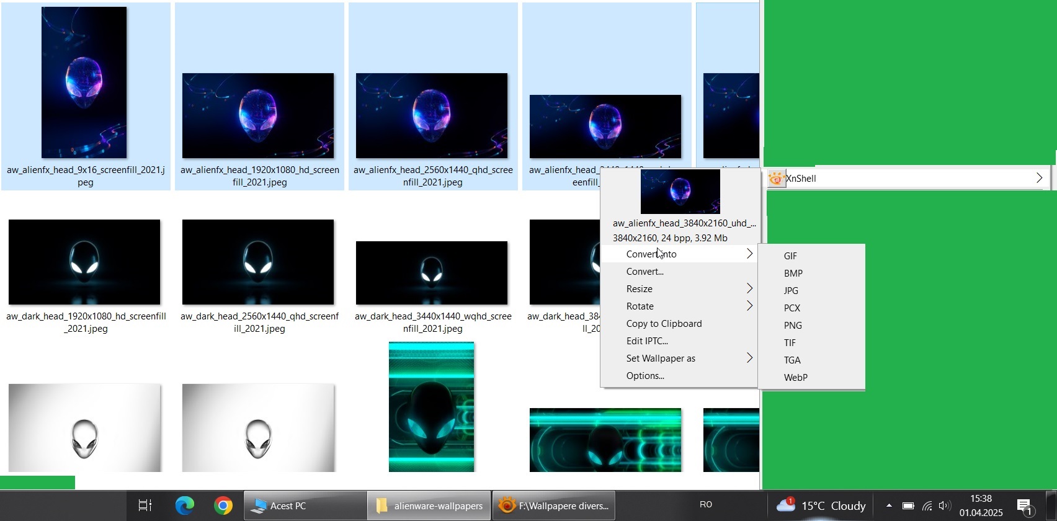Expand the Set Wallpaper as submenu arrow
Image resolution: width=1057 pixels, height=521 pixels.
[x=749, y=358]
